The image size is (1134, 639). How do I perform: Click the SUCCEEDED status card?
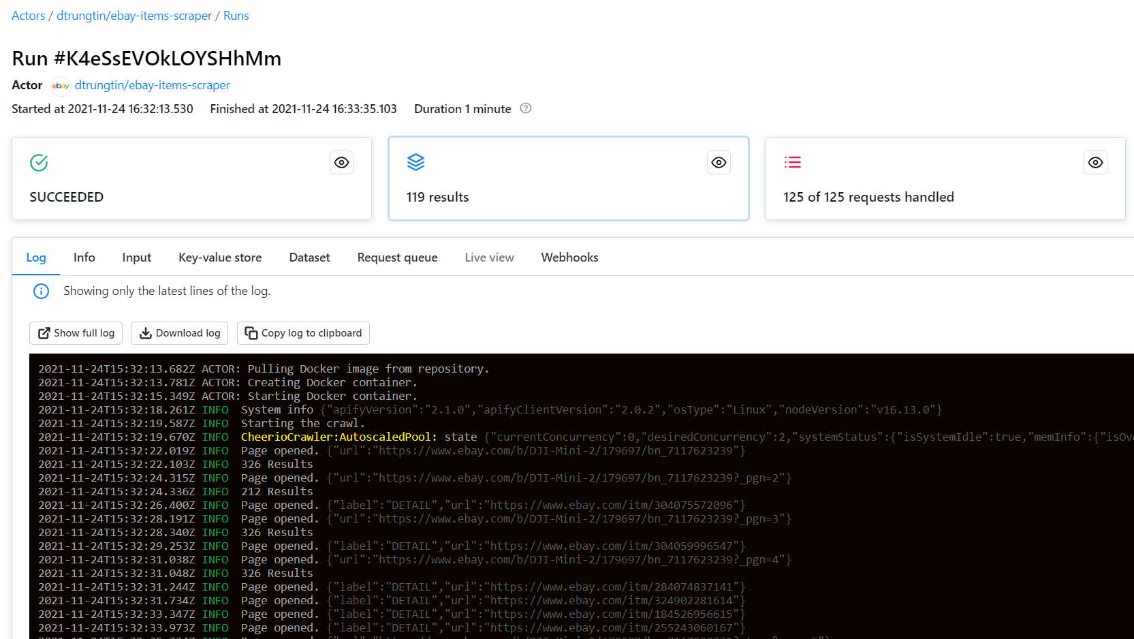192,178
